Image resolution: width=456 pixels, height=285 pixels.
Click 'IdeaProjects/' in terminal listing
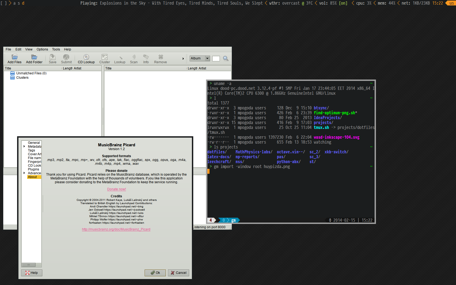pyautogui.click(x=328, y=118)
